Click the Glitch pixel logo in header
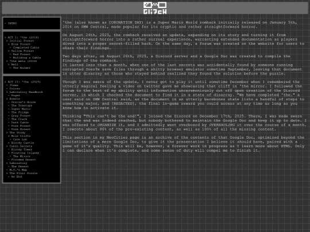 pos(155,8)
